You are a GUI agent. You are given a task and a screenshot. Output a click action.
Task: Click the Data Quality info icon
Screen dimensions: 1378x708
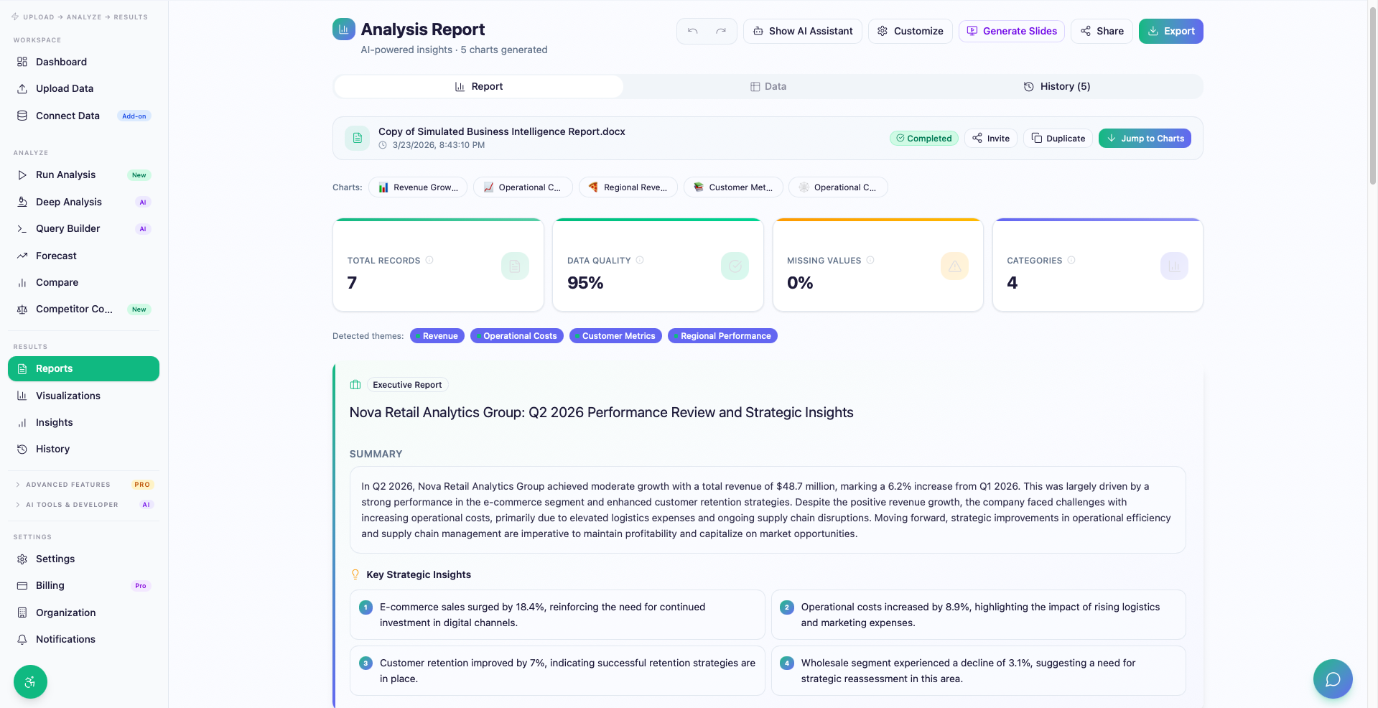(x=640, y=260)
